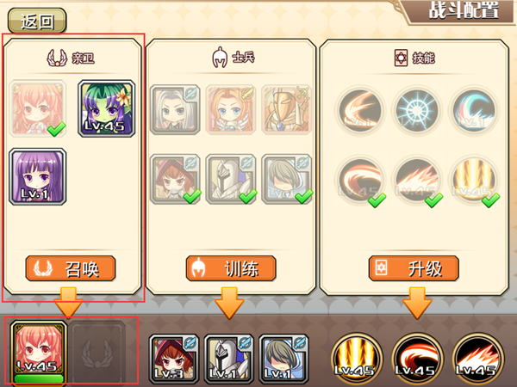517x387 pixels.
Task: Click the 升级 skill upgrade button
Action: pyautogui.click(x=414, y=268)
